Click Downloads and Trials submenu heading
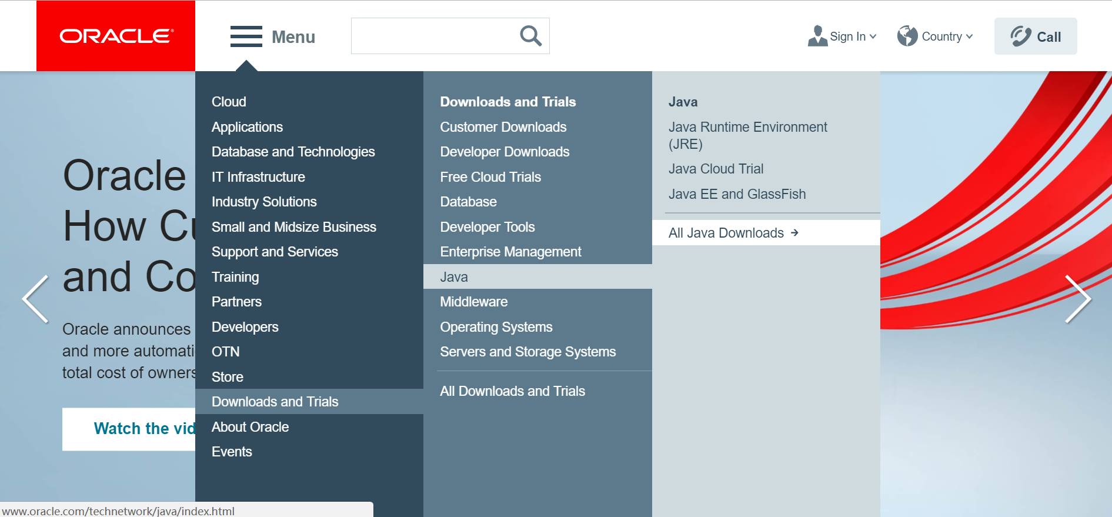This screenshot has height=517, width=1112. [507, 102]
